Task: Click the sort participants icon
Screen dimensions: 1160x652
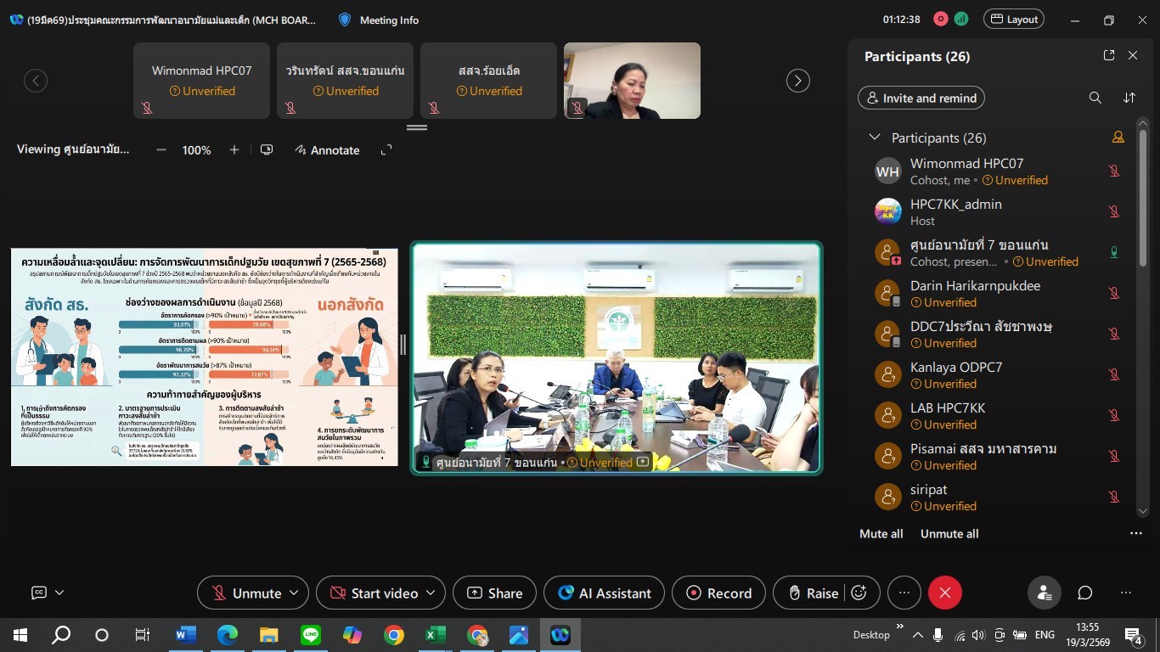Action: click(1129, 98)
